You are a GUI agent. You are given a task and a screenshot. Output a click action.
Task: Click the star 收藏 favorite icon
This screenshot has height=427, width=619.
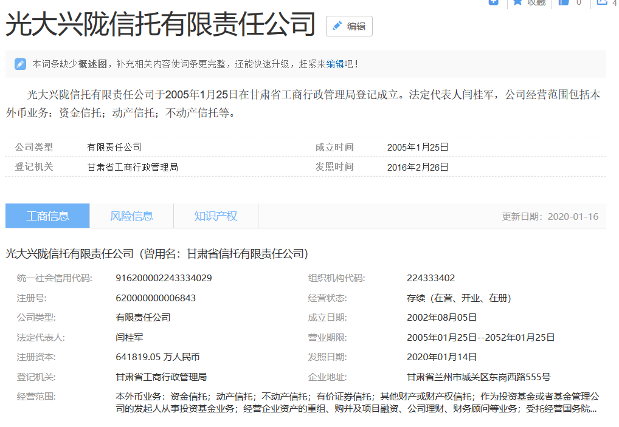(x=517, y=2)
